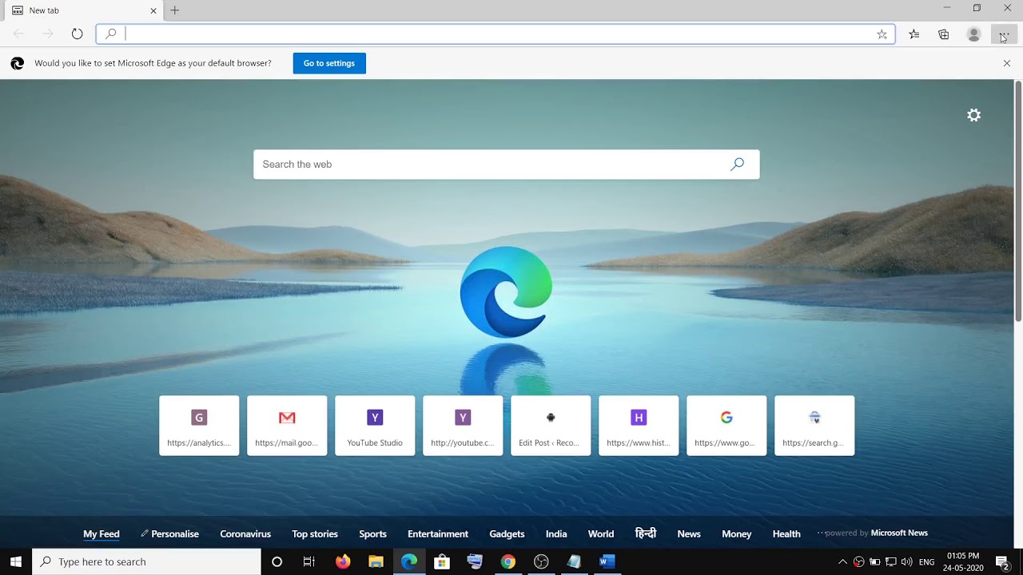The height and width of the screenshot is (575, 1023).
Task: Select the World news tab
Action: [601, 533]
